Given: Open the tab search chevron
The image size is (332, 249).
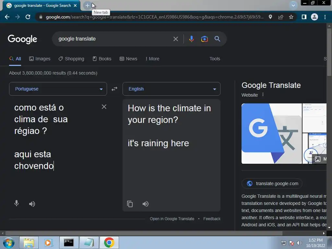Looking at the screenshot, I should click(x=293, y=6).
